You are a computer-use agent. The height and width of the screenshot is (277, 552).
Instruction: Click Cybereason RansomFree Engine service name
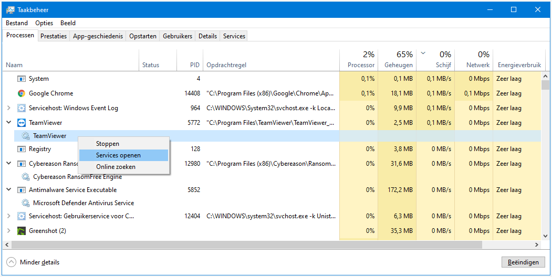pos(77,177)
